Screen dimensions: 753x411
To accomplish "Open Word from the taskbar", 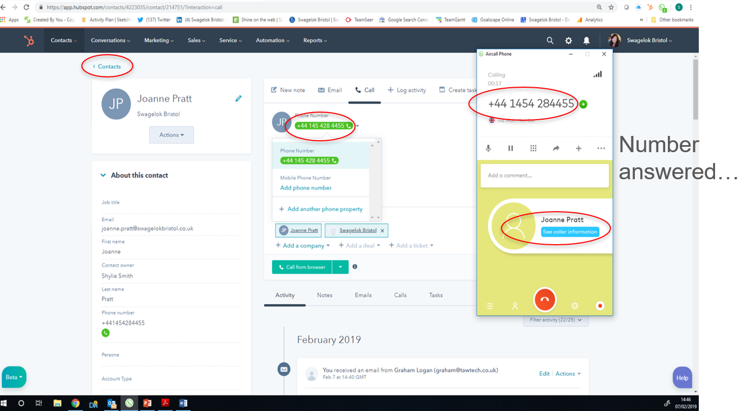I will point(183,403).
